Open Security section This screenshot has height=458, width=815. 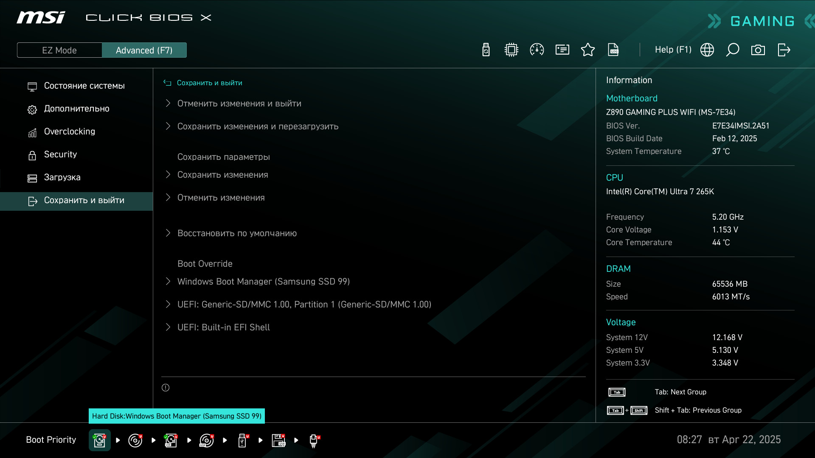[x=76, y=154]
